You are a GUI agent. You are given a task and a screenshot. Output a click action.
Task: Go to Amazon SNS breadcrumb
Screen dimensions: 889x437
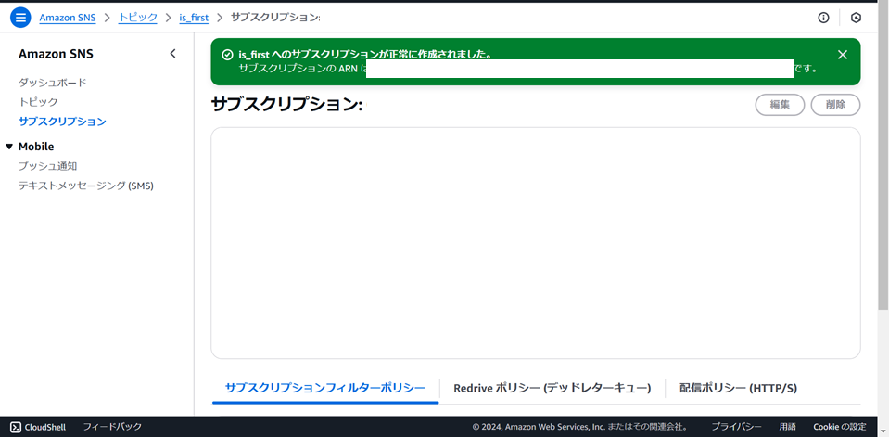tap(68, 18)
